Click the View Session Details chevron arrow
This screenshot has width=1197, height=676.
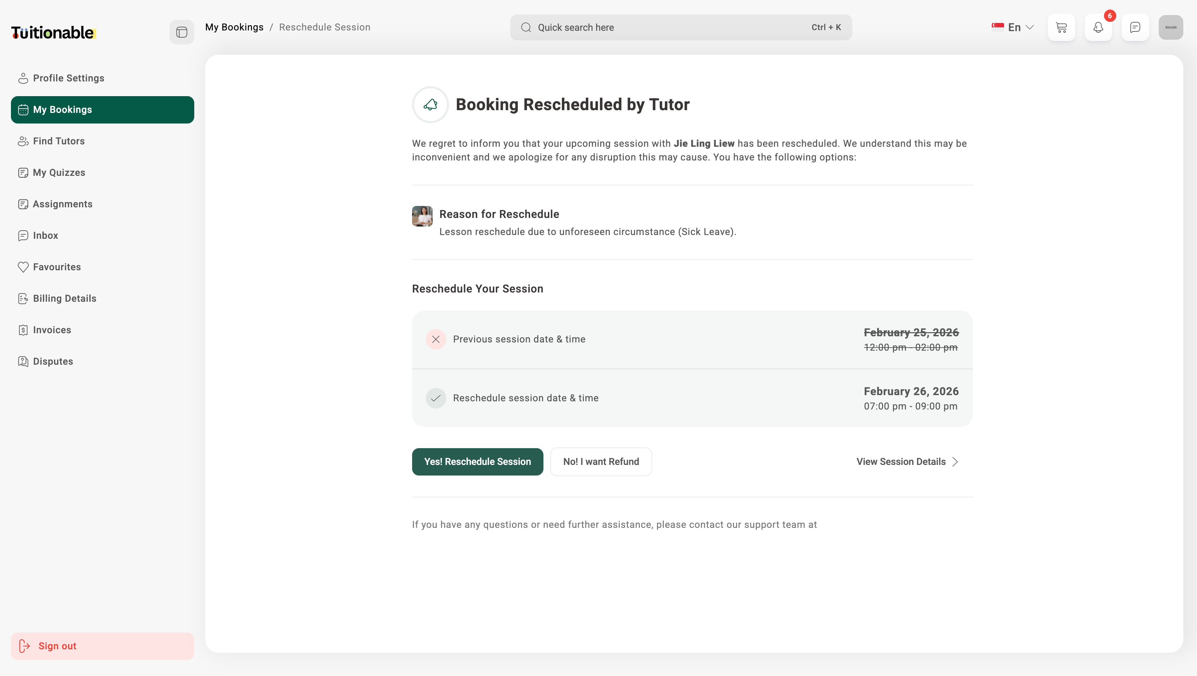click(x=955, y=461)
